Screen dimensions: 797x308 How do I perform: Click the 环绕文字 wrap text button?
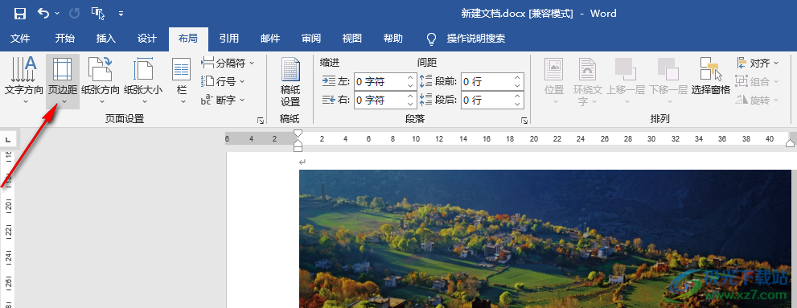[588, 80]
